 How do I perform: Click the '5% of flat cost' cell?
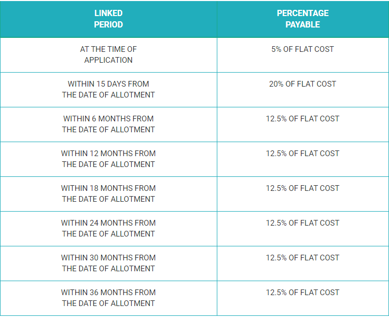click(x=302, y=49)
